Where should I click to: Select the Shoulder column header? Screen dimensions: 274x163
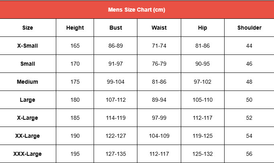click(249, 28)
